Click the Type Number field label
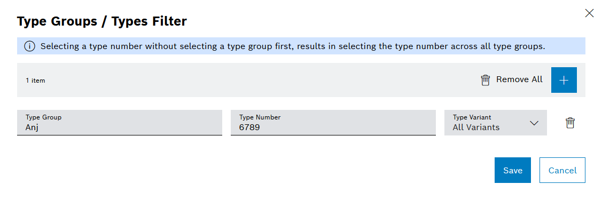The image size is (602, 200). [x=260, y=117]
